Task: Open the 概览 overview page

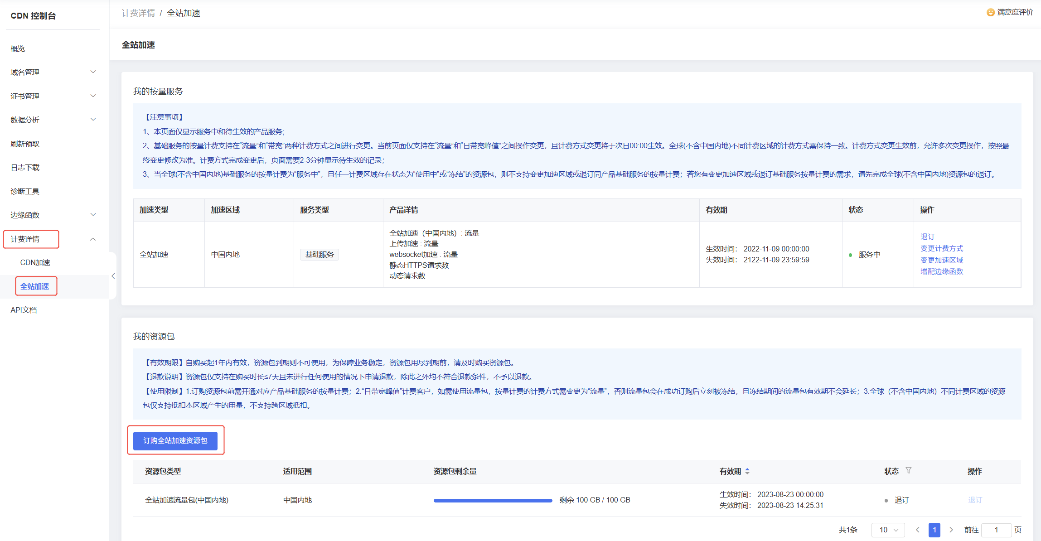Action: tap(18, 48)
